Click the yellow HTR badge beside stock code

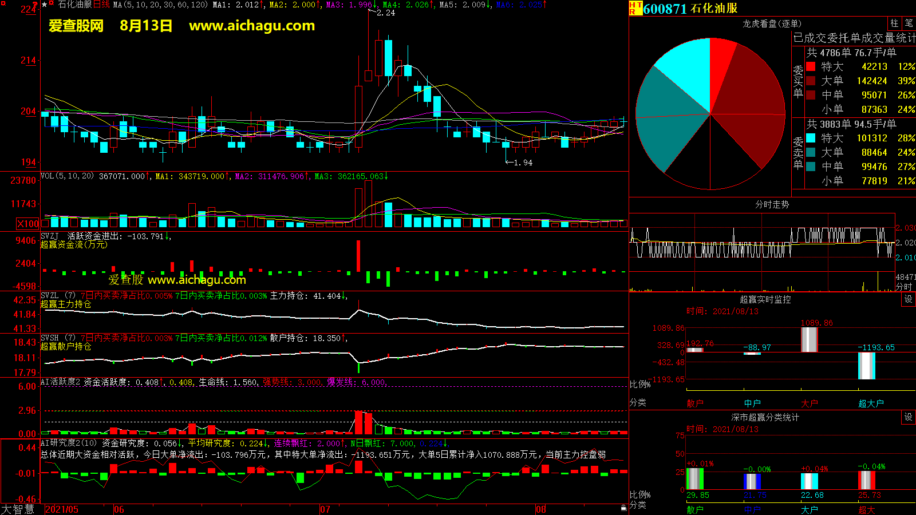(635, 8)
